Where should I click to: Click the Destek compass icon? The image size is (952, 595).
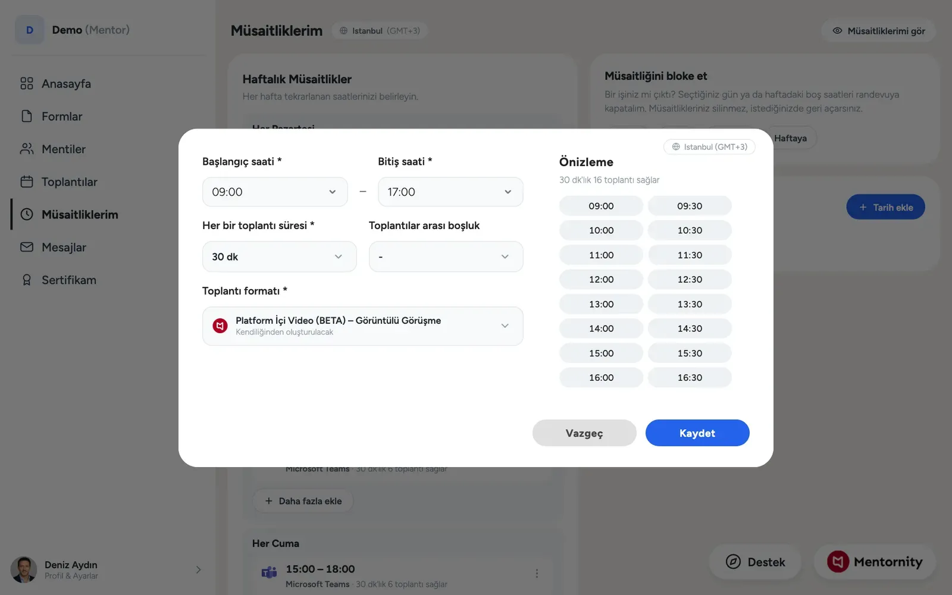733,562
